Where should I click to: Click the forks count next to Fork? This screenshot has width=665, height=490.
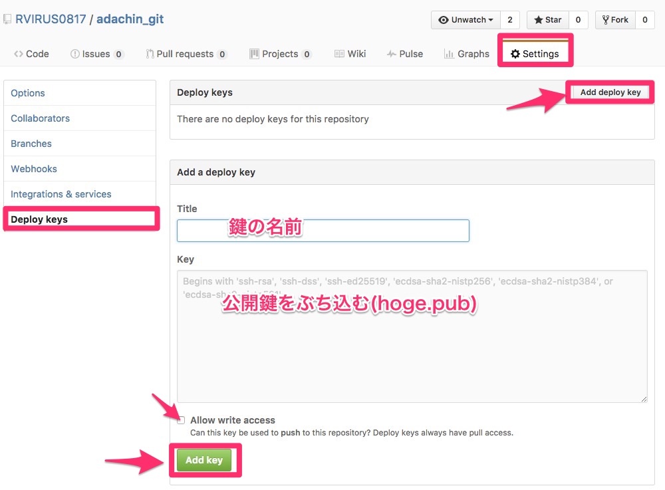pos(644,20)
